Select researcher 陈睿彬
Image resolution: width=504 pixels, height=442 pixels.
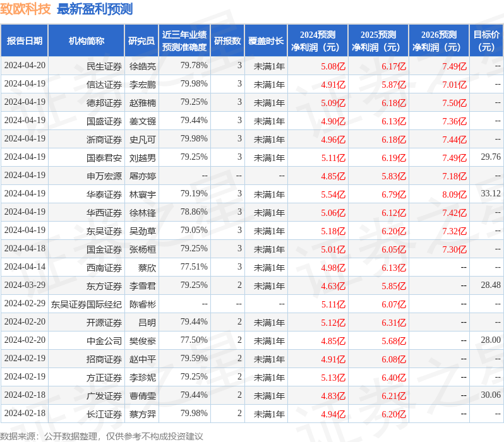(143, 304)
